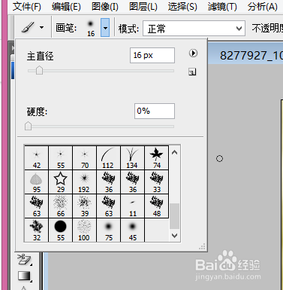The width and height of the screenshot is (283, 290).
Task: Select the dune grass brush sized 112
Action: coord(109,158)
